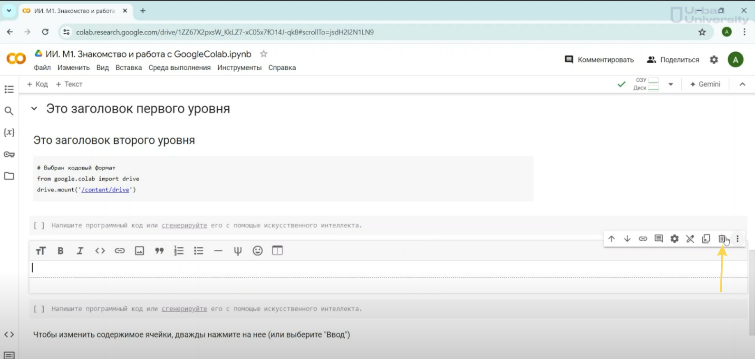The height and width of the screenshot is (359, 755).
Task: Open the Variables {x} panel
Action: (x=9, y=132)
